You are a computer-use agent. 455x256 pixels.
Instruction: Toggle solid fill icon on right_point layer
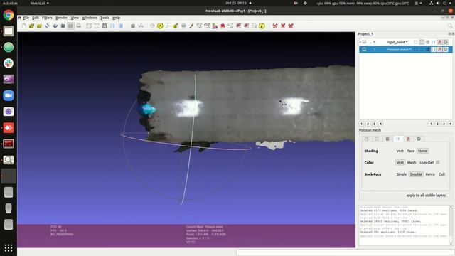click(434, 42)
